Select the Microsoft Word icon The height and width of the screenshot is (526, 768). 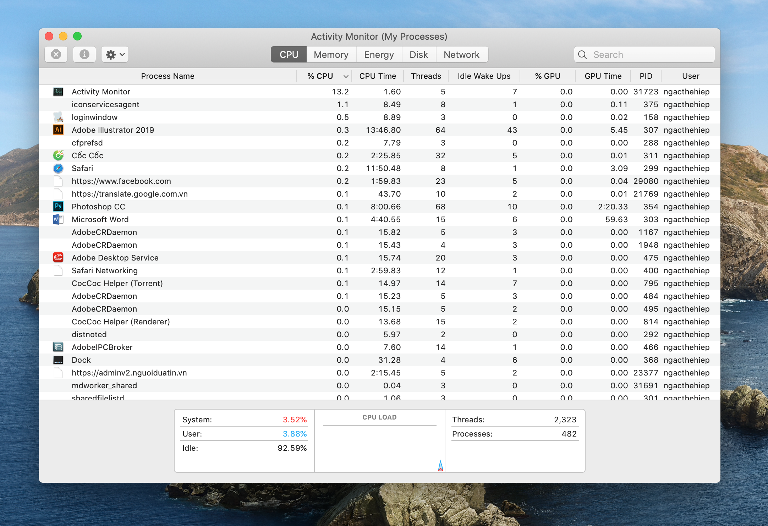pyautogui.click(x=58, y=219)
